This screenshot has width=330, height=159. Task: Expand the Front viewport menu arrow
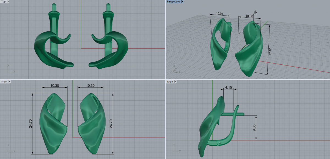click(x=10, y=82)
